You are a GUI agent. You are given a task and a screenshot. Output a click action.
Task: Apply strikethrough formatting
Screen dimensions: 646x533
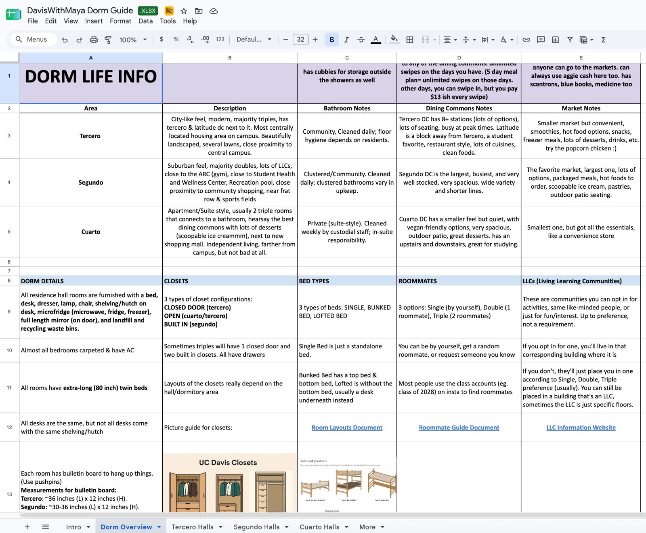pos(361,39)
